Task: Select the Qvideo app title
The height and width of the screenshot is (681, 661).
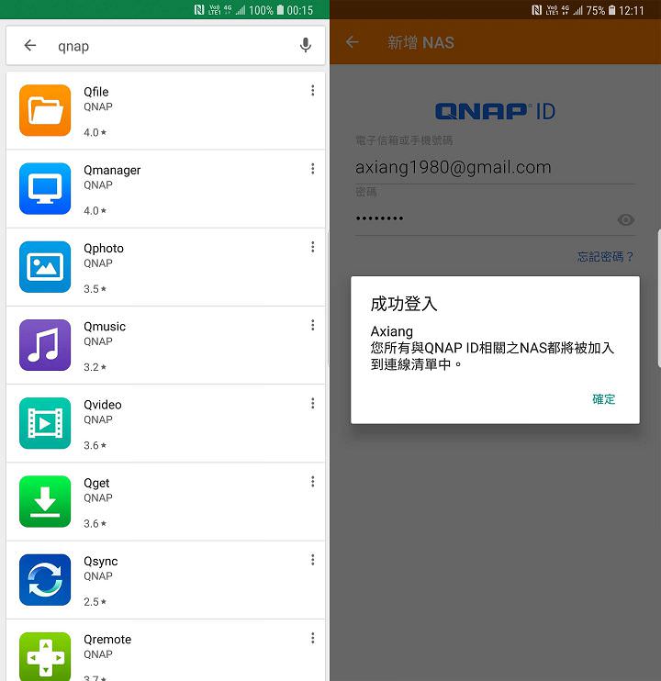Action: click(x=103, y=405)
